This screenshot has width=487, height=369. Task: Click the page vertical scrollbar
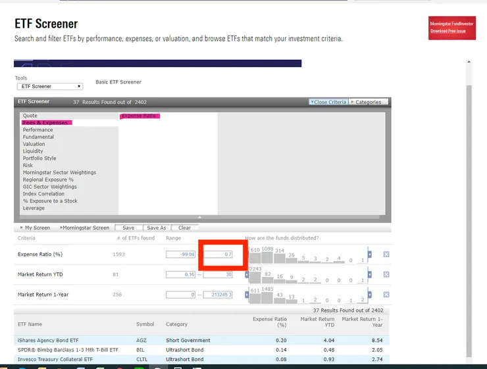(x=469, y=221)
